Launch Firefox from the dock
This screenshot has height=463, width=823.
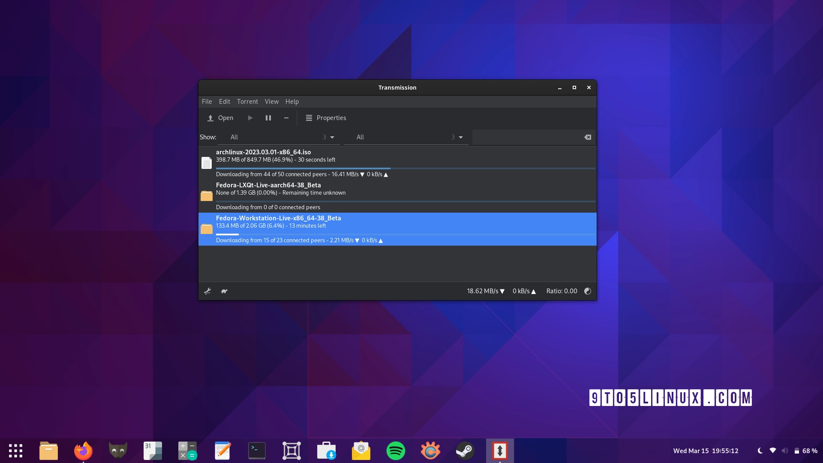83,451
